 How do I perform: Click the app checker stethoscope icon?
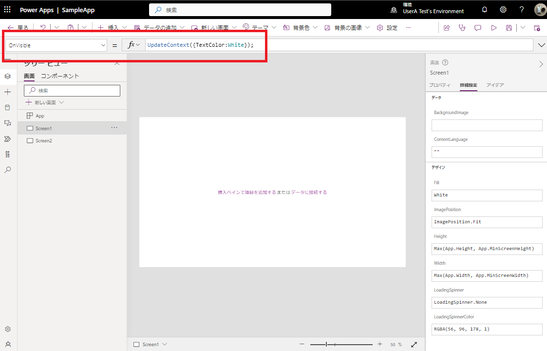462,28
